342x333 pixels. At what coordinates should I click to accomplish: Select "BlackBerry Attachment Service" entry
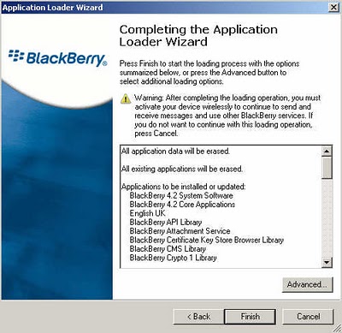coord(180,231)
